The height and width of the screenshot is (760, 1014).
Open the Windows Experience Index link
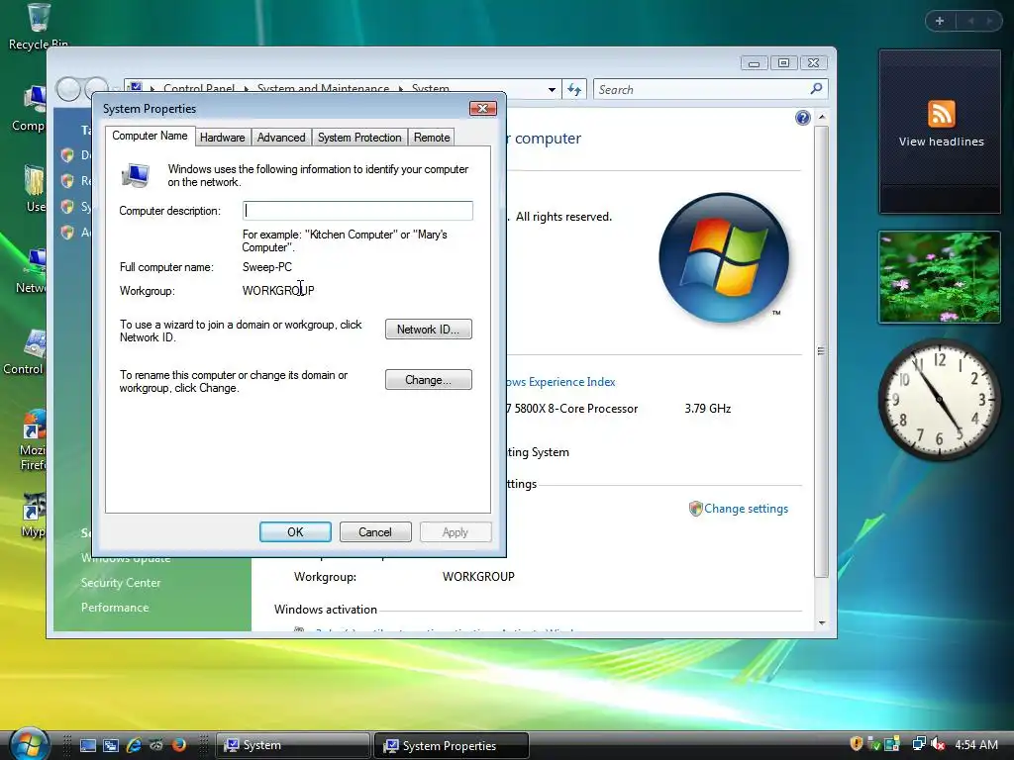tap(560, 382)
